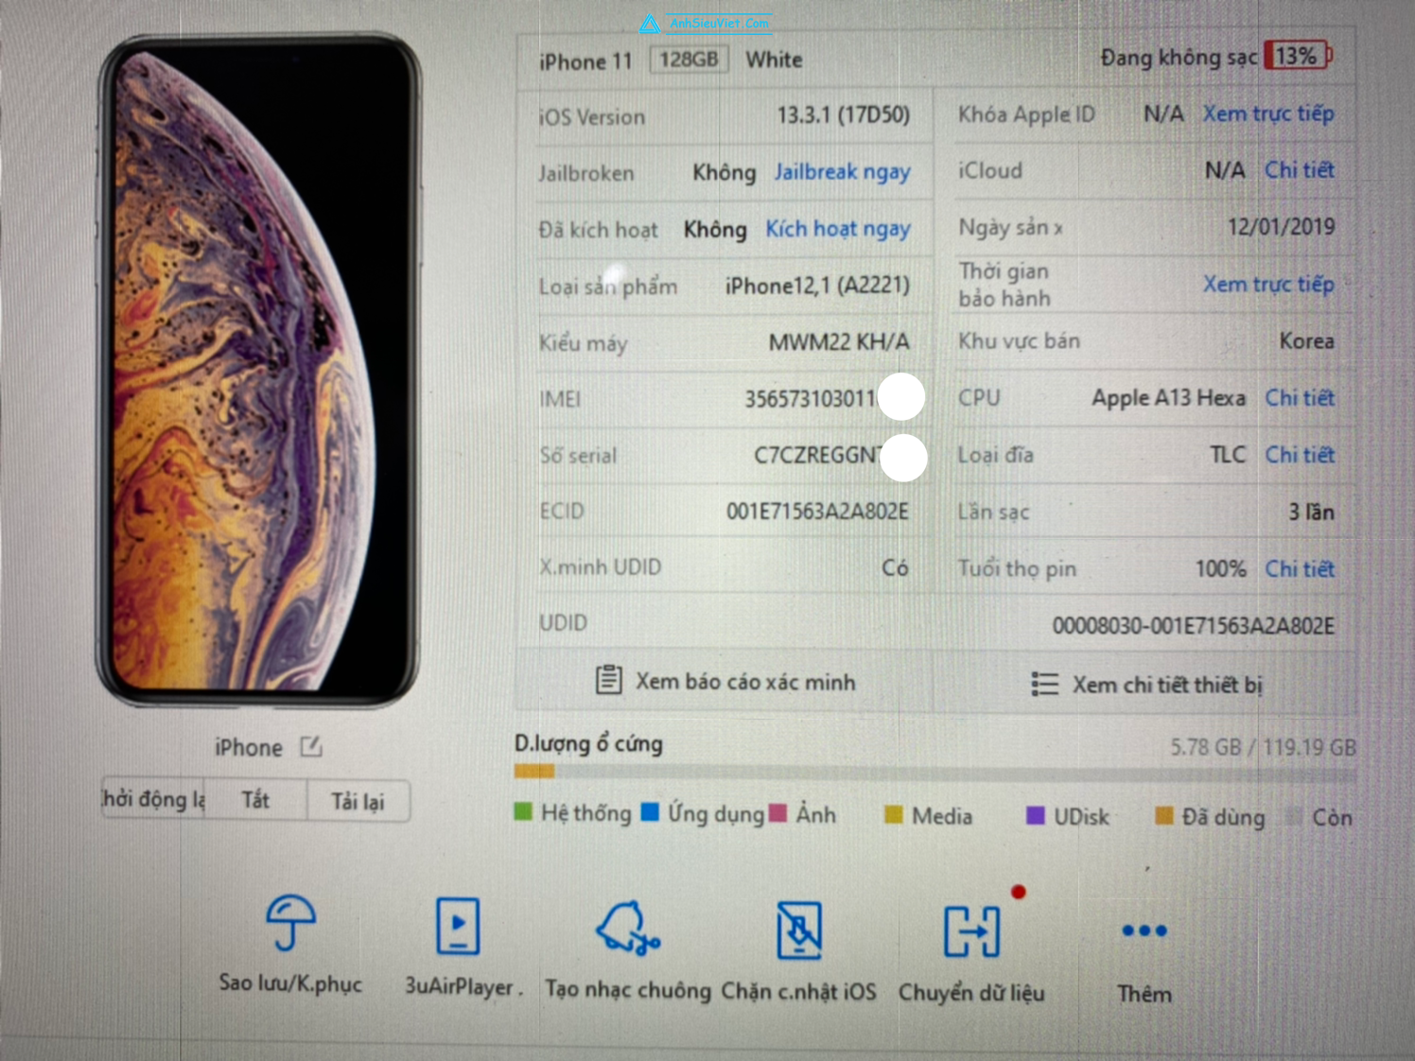Open Chi tiết link for Loại đĩa
The image size is (1415, 1061).
pos(1300,455)
